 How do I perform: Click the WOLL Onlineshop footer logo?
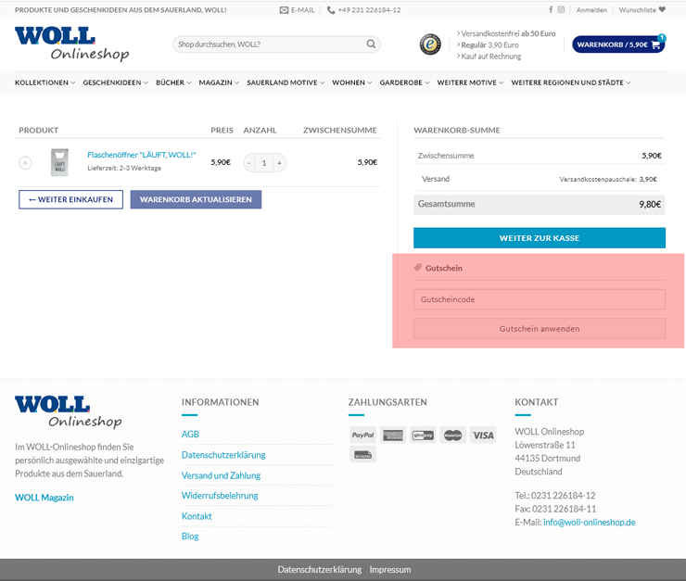tap(69, 411)
